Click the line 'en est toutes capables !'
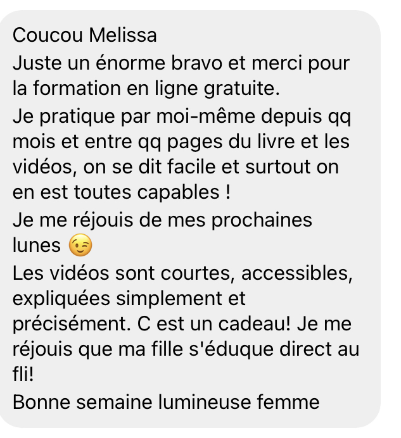401x438 pixels. click(122, 192)
